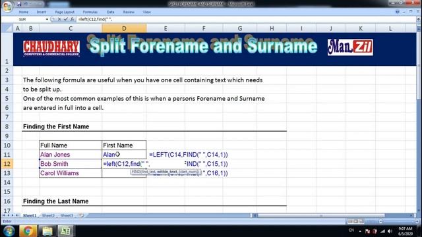Zoom out with the minus button
This screenshot has width=422, height=237.
pos(380,221)
